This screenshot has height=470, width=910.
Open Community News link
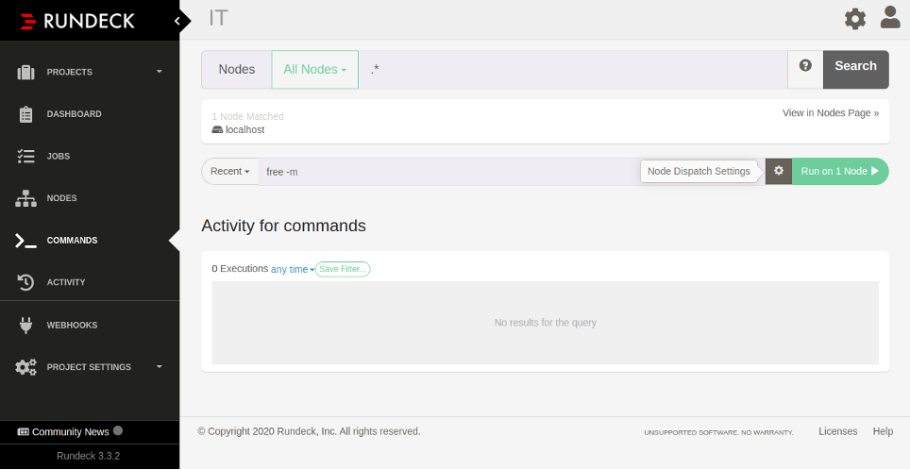click(x=70, y=431)
